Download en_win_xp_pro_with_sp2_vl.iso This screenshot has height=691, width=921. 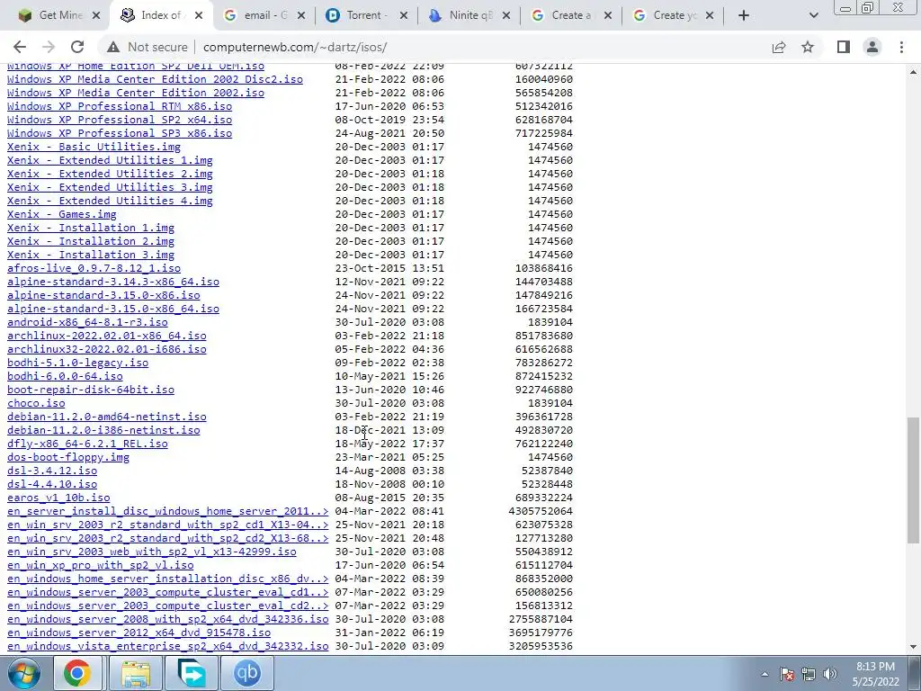click(x=101, y=566)
